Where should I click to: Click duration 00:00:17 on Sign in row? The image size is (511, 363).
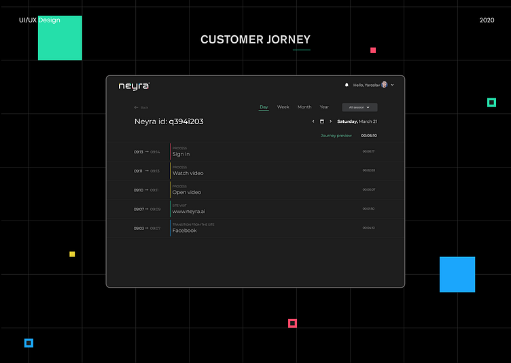point(368,151)
